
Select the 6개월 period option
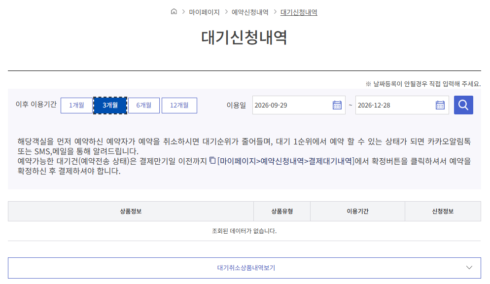click(144, 106)
